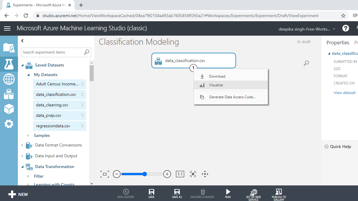Open Run History in bottom bar

coord(126,194)
